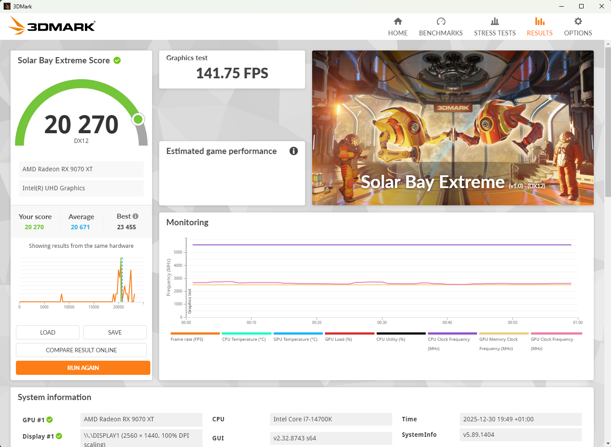Viewport: 611px width, 447px height.
Task: Toggle the CPU Temperature legend swatch
Action: click(247, 333)
